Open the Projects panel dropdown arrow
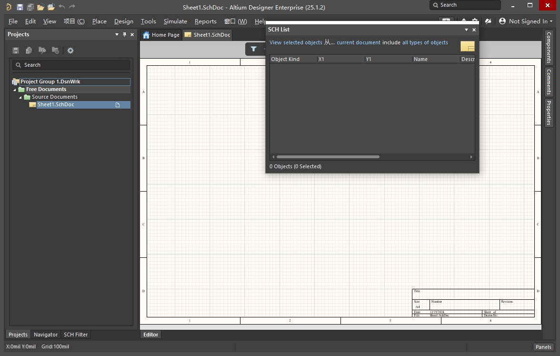560x356 pixels. point(117,34)
